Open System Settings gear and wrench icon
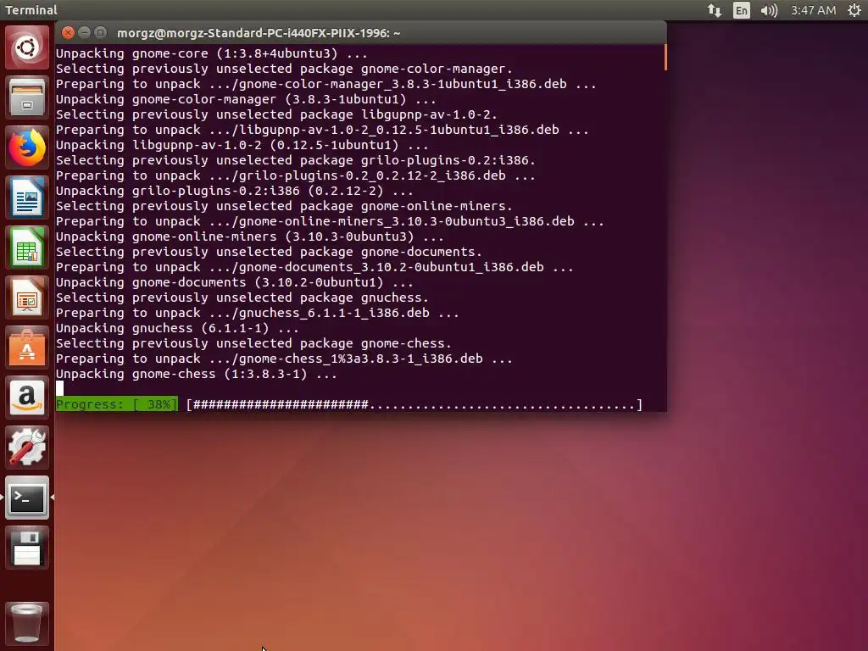 point(27,448)
